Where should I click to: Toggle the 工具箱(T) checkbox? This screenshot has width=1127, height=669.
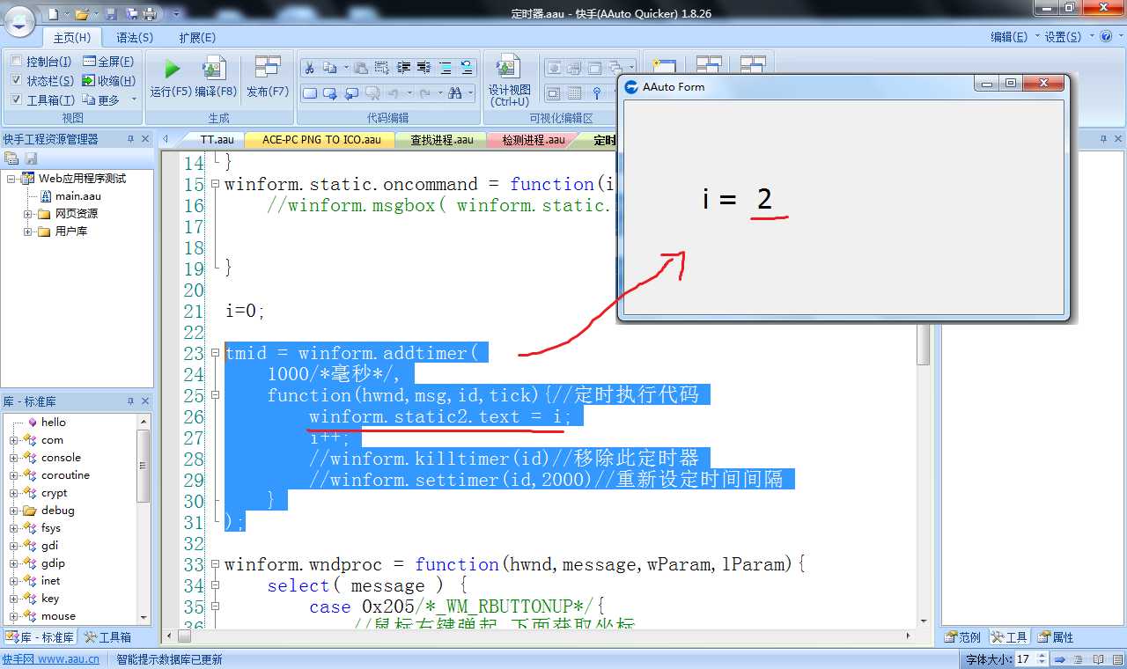(17, 100)
